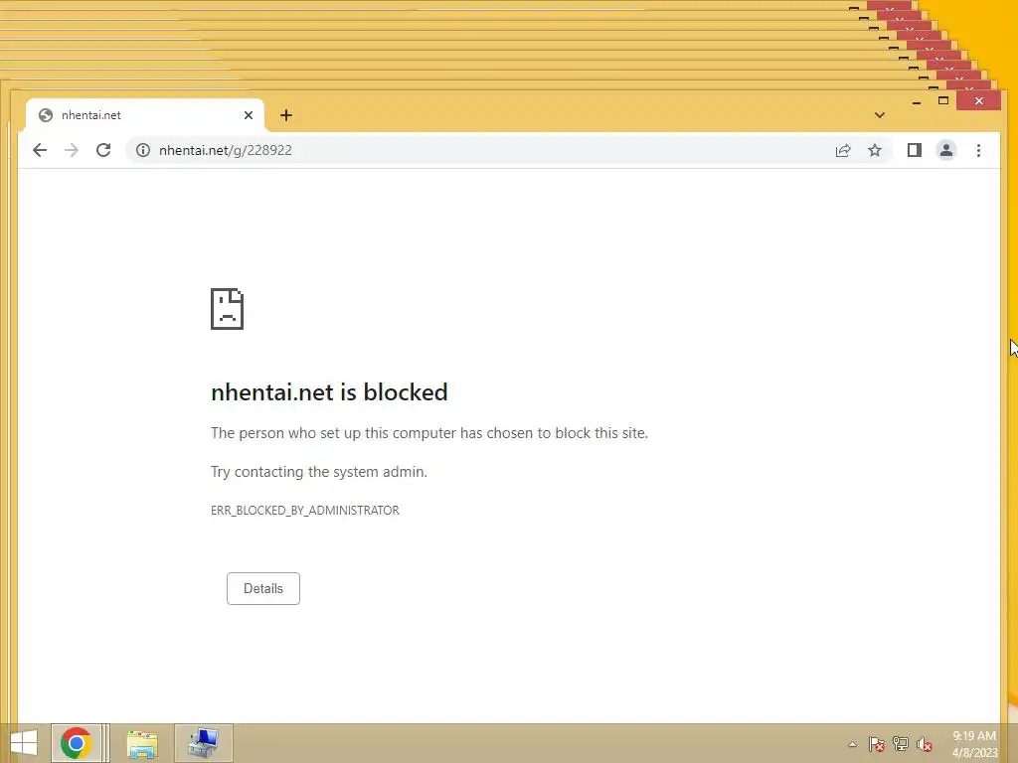View site information icon in address bar
The image size is (1018, 763).
pyautogui.click(x=143, y=151)
